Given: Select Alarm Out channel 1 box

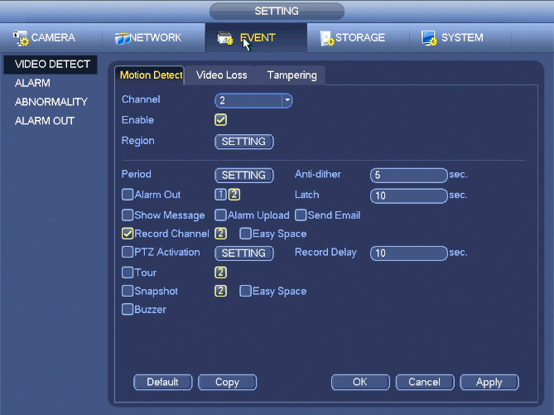Looking at the screenshot, I should pyautogui.click(x=220, y=195).
